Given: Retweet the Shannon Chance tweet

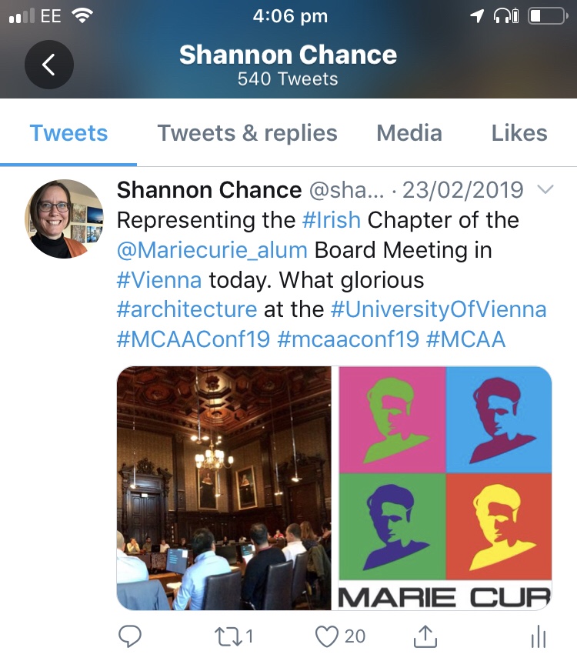Looking at the screenshot, I should tap(227, 636).
